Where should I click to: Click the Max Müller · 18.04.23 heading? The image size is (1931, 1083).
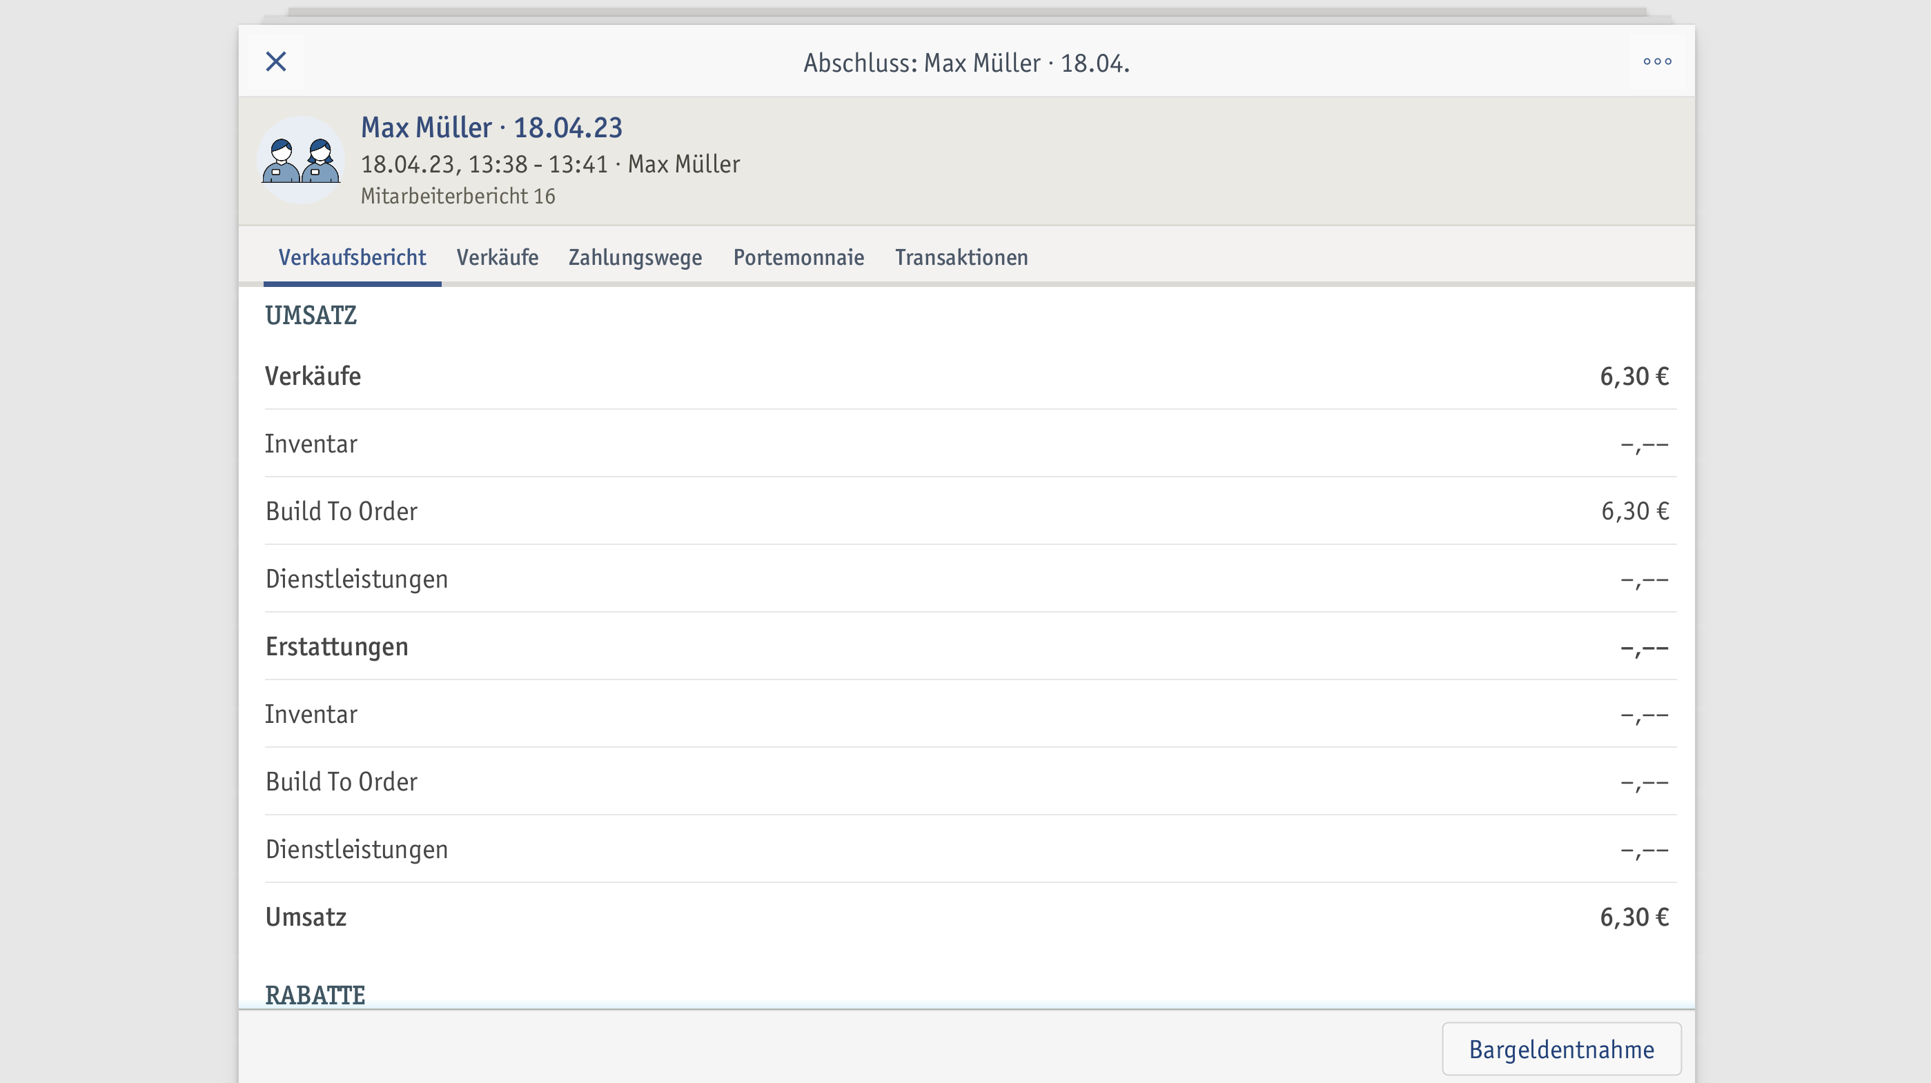tap(492, 128)
